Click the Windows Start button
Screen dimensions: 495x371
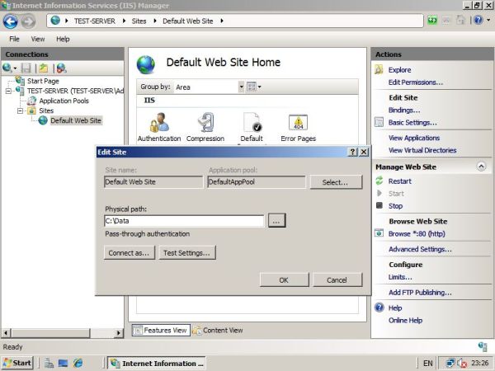pos(17,363)
